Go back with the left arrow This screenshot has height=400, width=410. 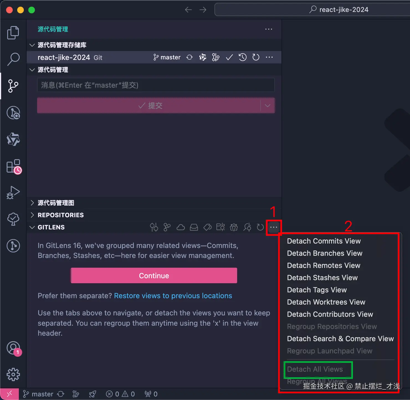(188, 10)
